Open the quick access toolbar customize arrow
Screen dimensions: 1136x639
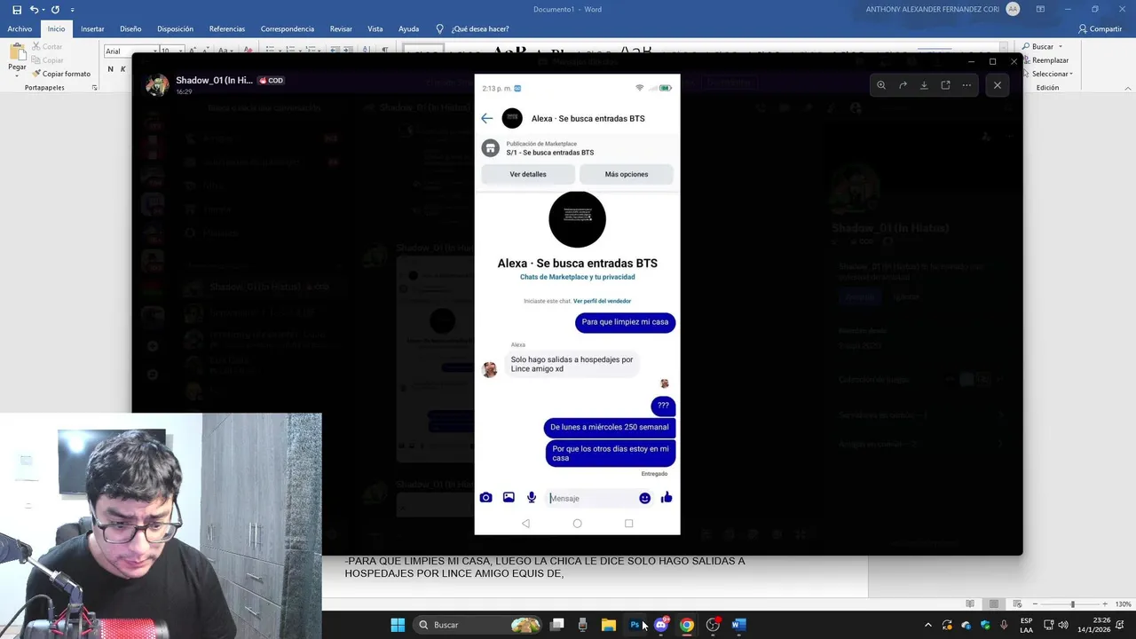73,10
